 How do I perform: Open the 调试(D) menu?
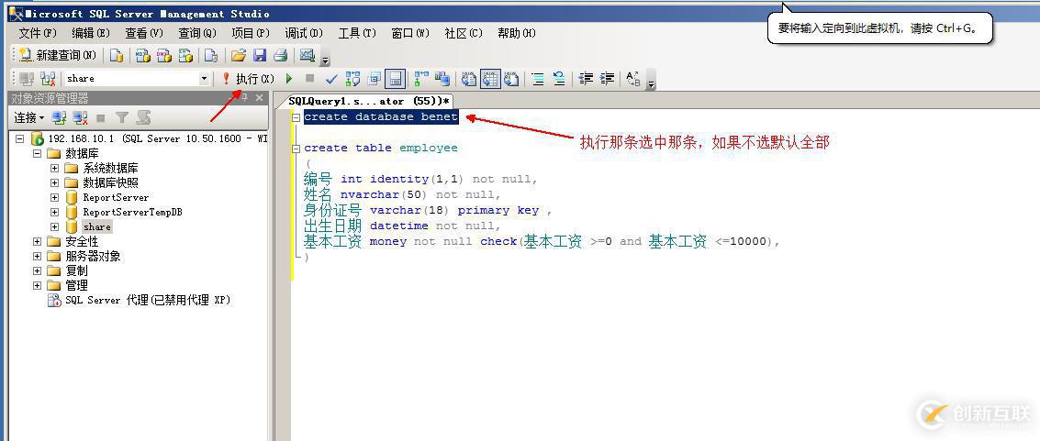click(304, 33)
